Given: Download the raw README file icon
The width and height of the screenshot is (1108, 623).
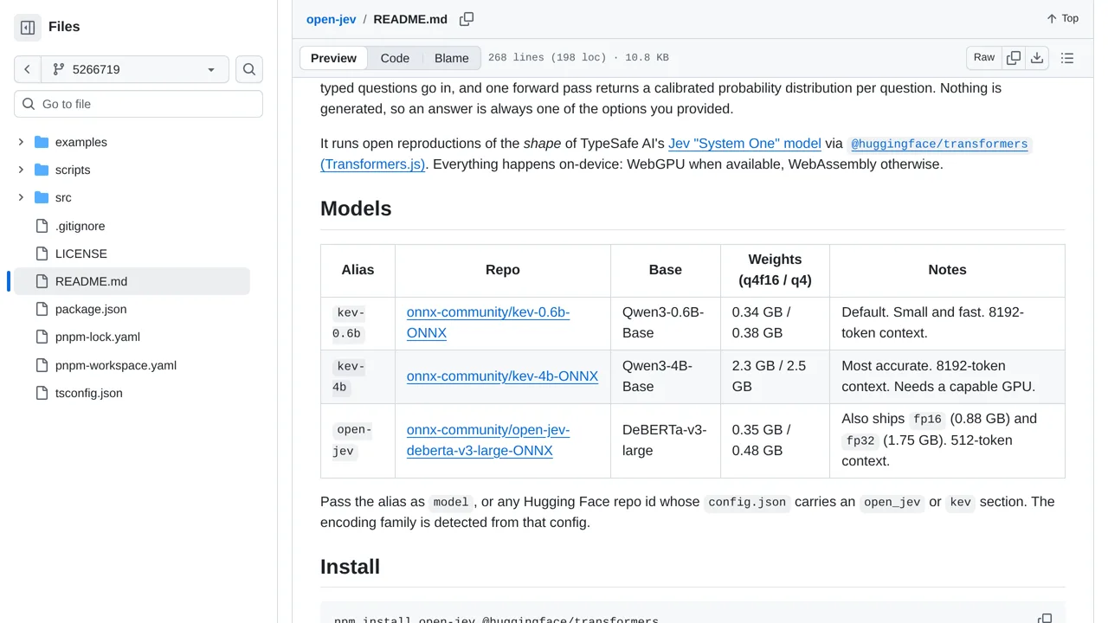Looking at the screenshot, I should pos(1037,58).
